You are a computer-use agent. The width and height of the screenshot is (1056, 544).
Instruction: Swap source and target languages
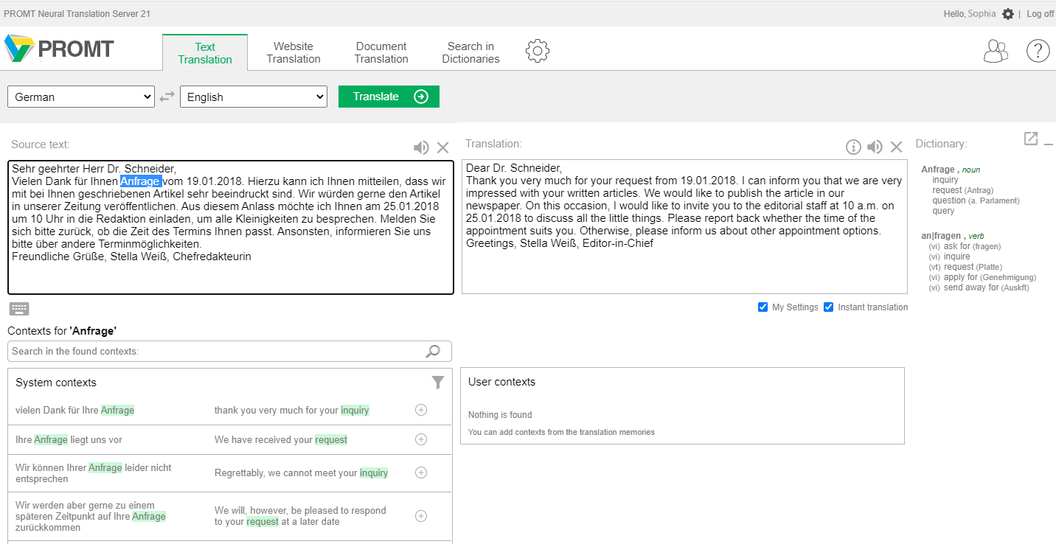coord(167,97)
